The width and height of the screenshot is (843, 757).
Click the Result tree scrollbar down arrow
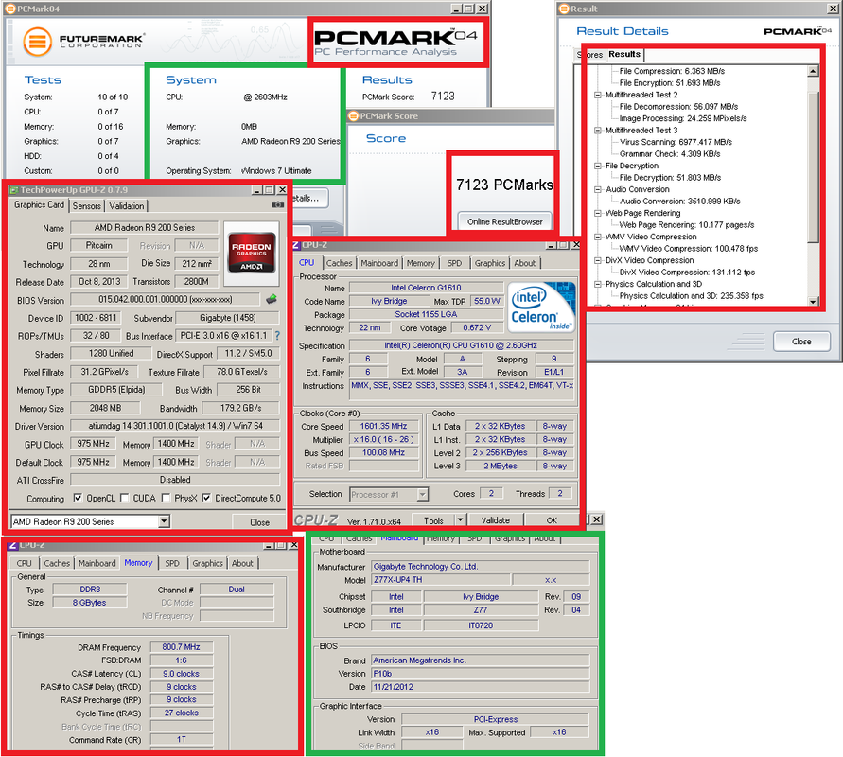pos(813,301)
